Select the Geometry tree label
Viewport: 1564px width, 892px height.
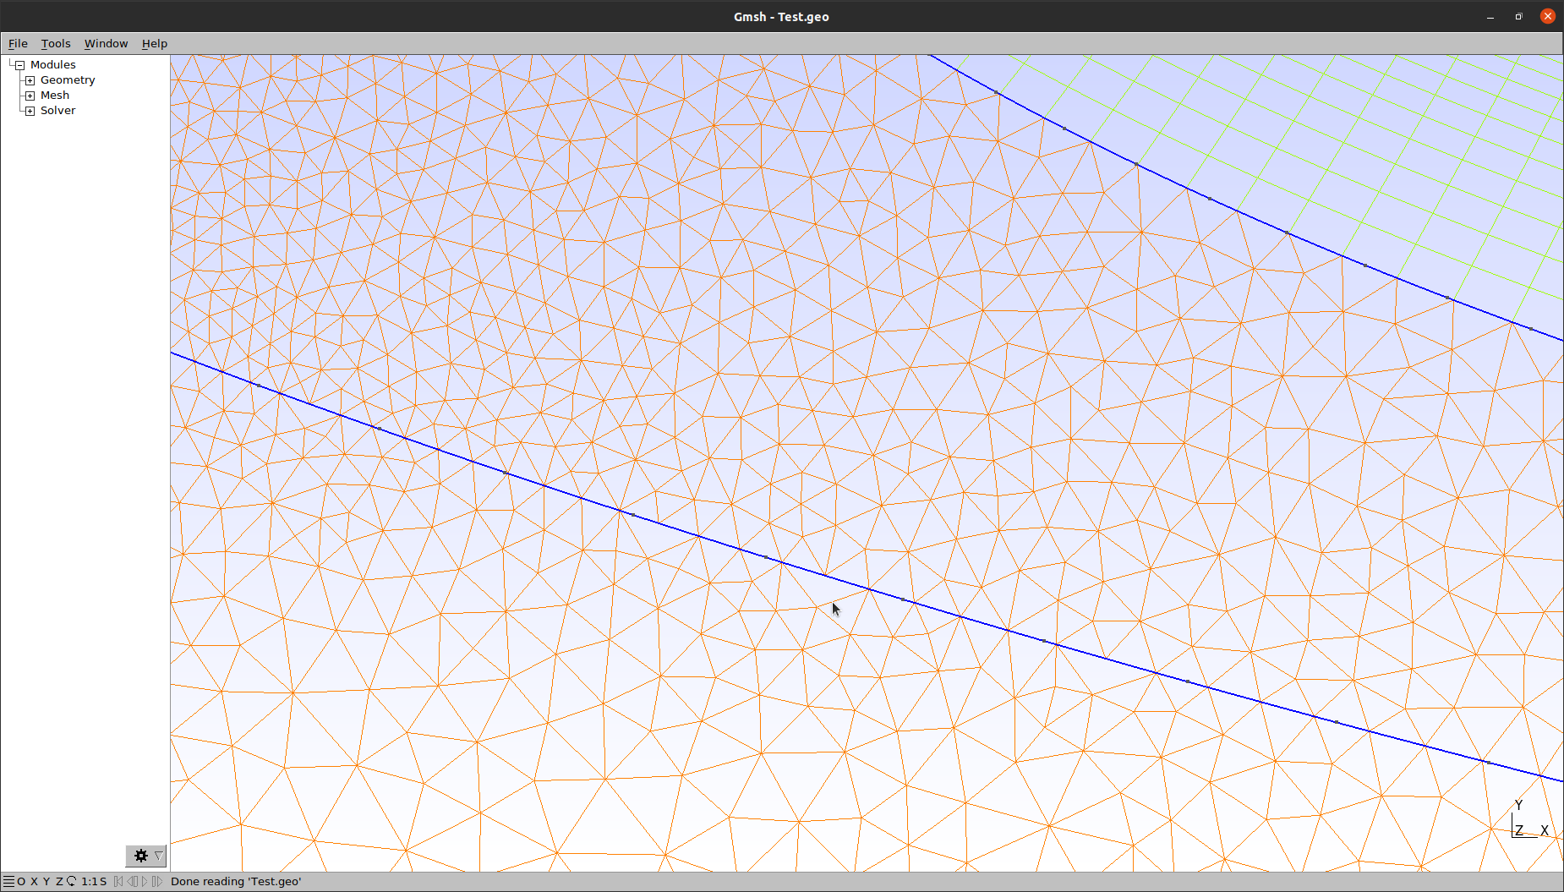(68, 80)
